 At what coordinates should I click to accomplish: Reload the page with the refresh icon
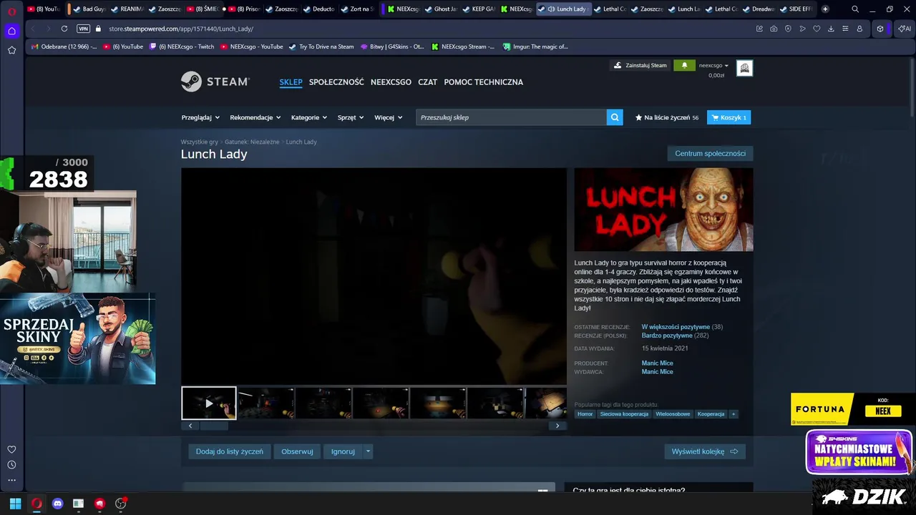click(x=64, y=29)
